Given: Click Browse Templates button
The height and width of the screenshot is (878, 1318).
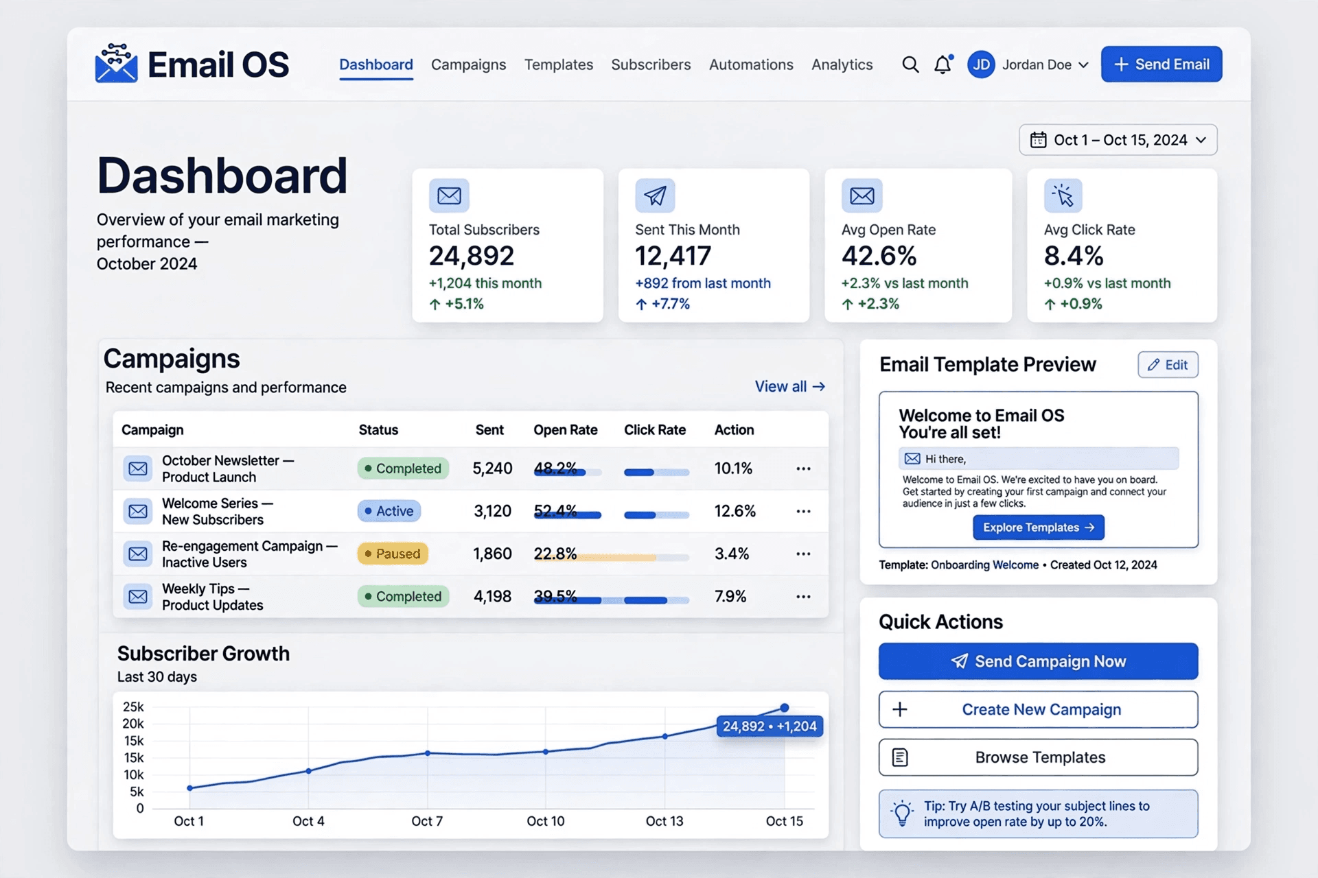Looking at the screenshot, I should tap(1038, 757).
